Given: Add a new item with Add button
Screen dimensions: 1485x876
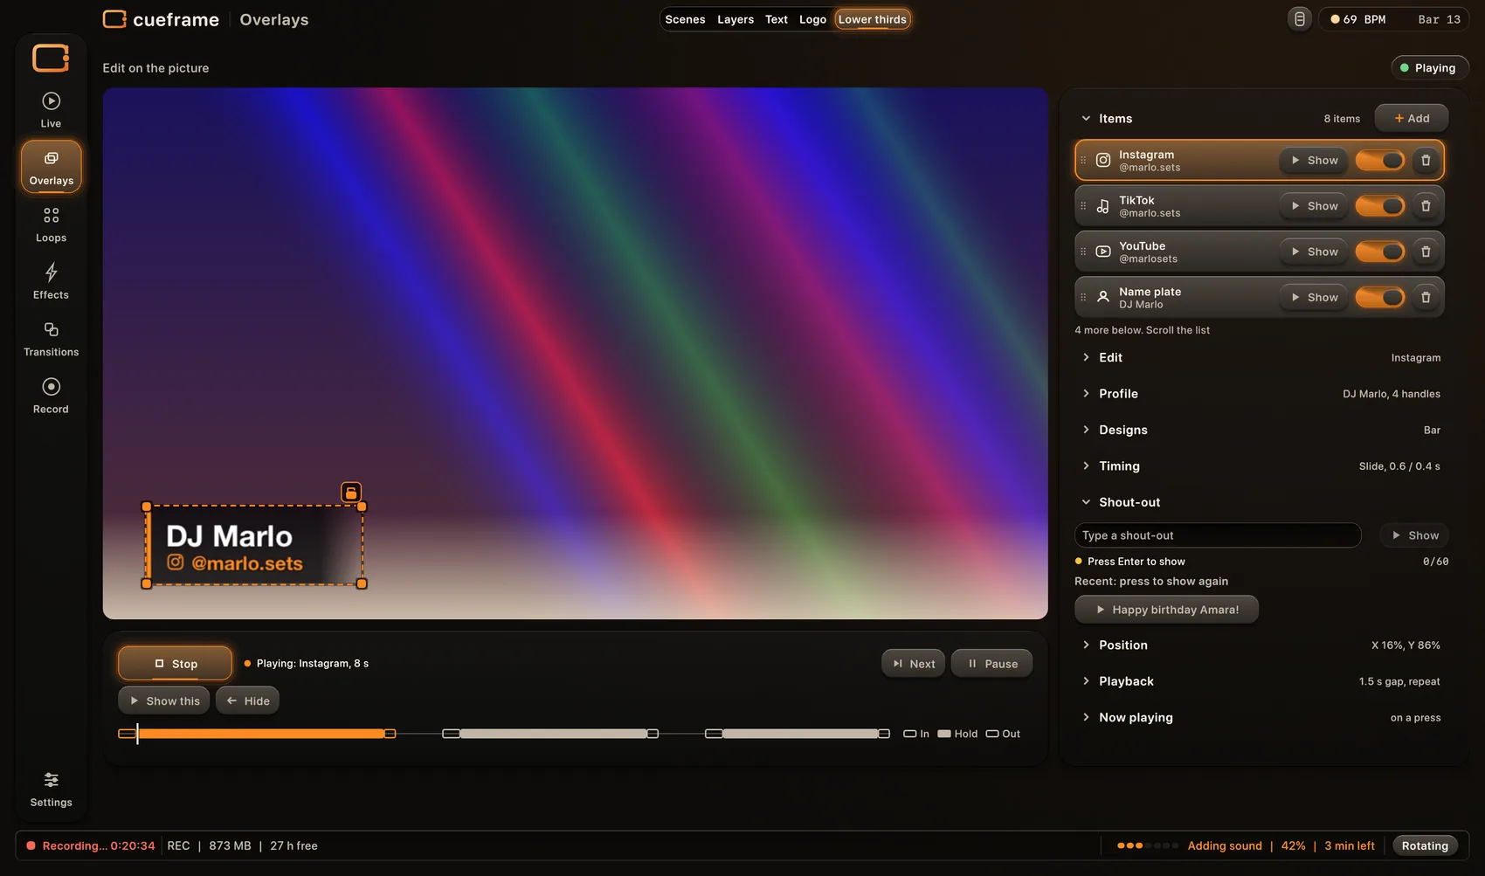Looking at the screenshot, I should (x=1412, y=119).
